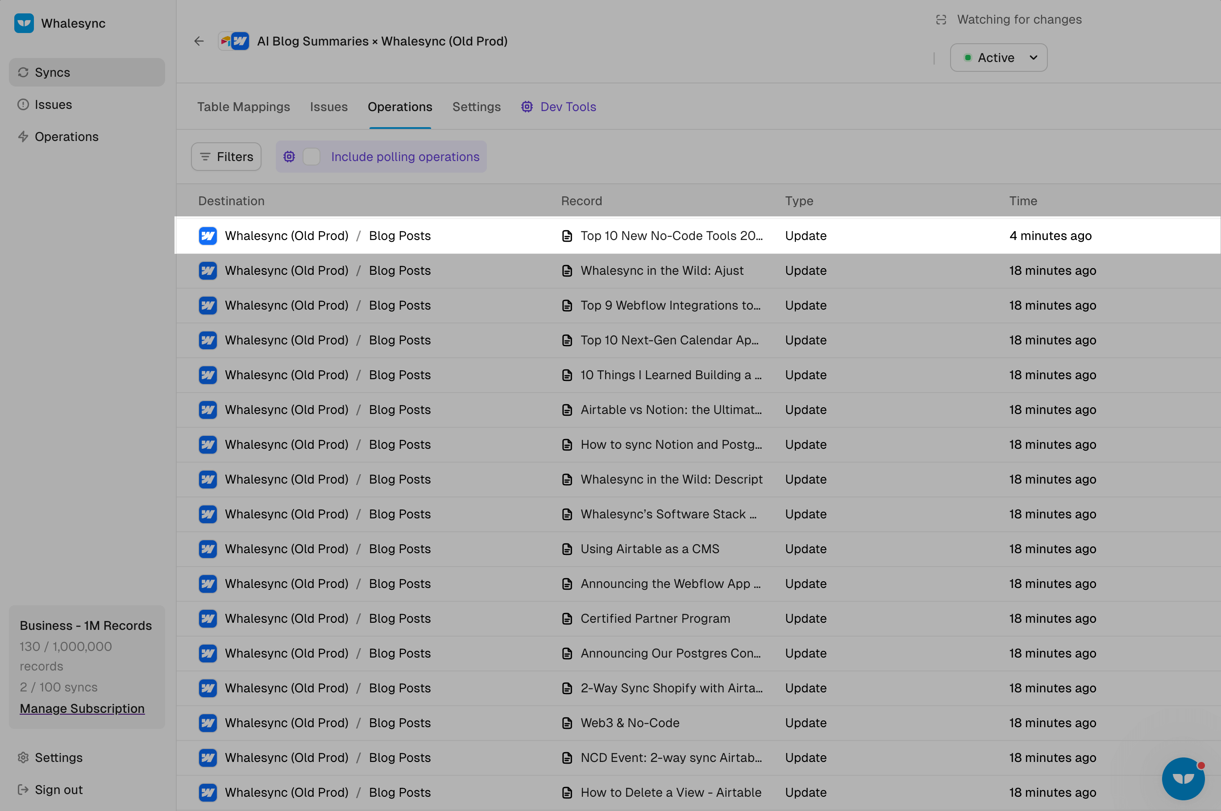Click document icon beside Using Airtable as a CMS

[x=567, y=549]
